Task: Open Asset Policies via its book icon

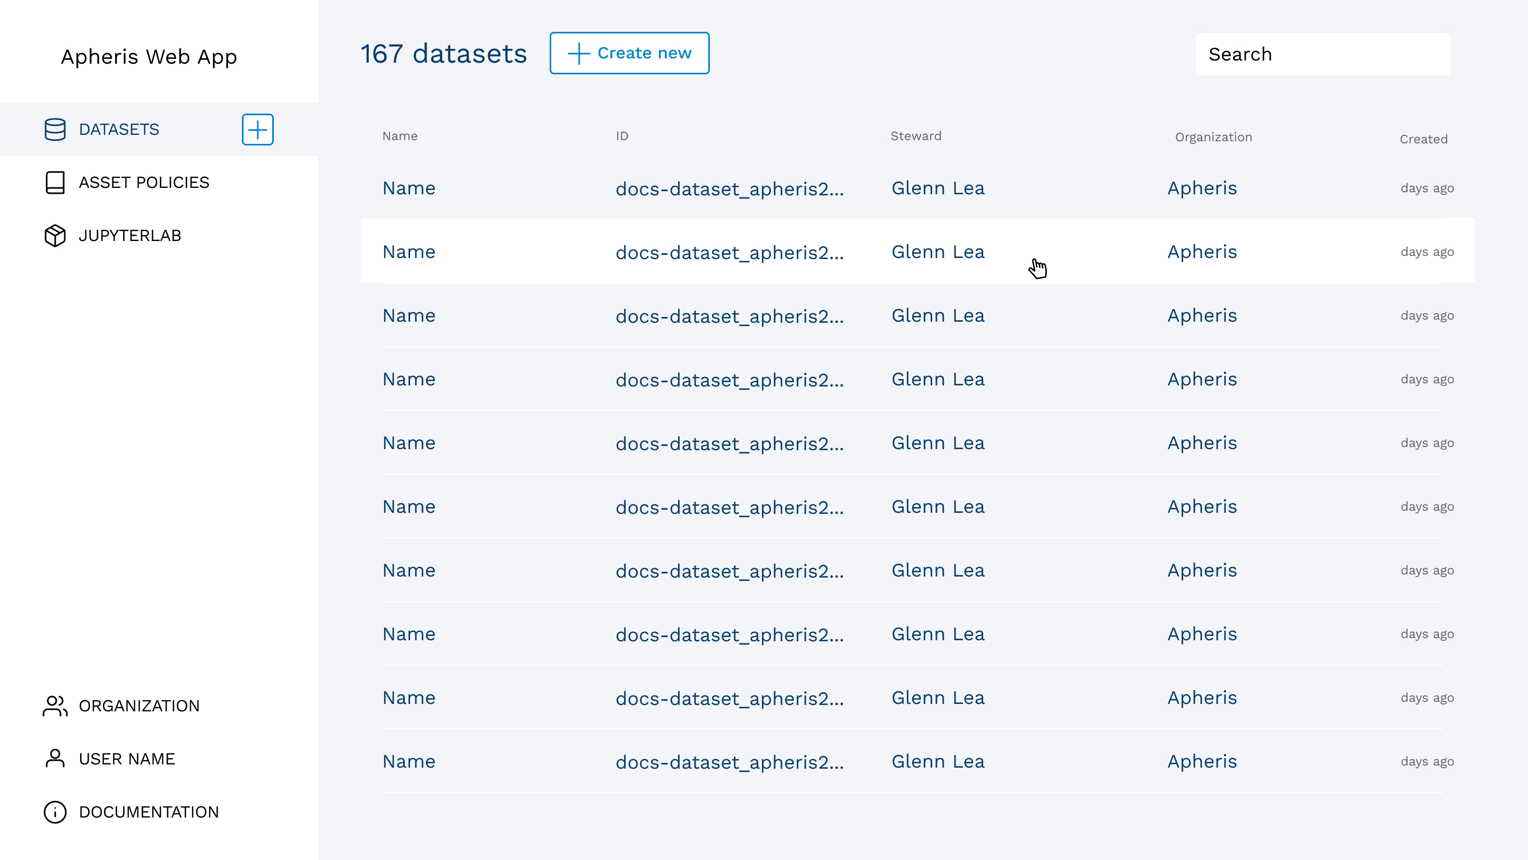Action: click(54, 182)
